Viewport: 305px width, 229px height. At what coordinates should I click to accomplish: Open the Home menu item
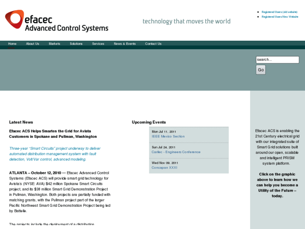click(12, 44)
